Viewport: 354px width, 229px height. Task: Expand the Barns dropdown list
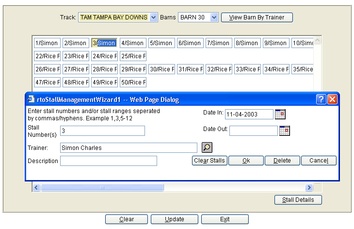click(214, 17)
